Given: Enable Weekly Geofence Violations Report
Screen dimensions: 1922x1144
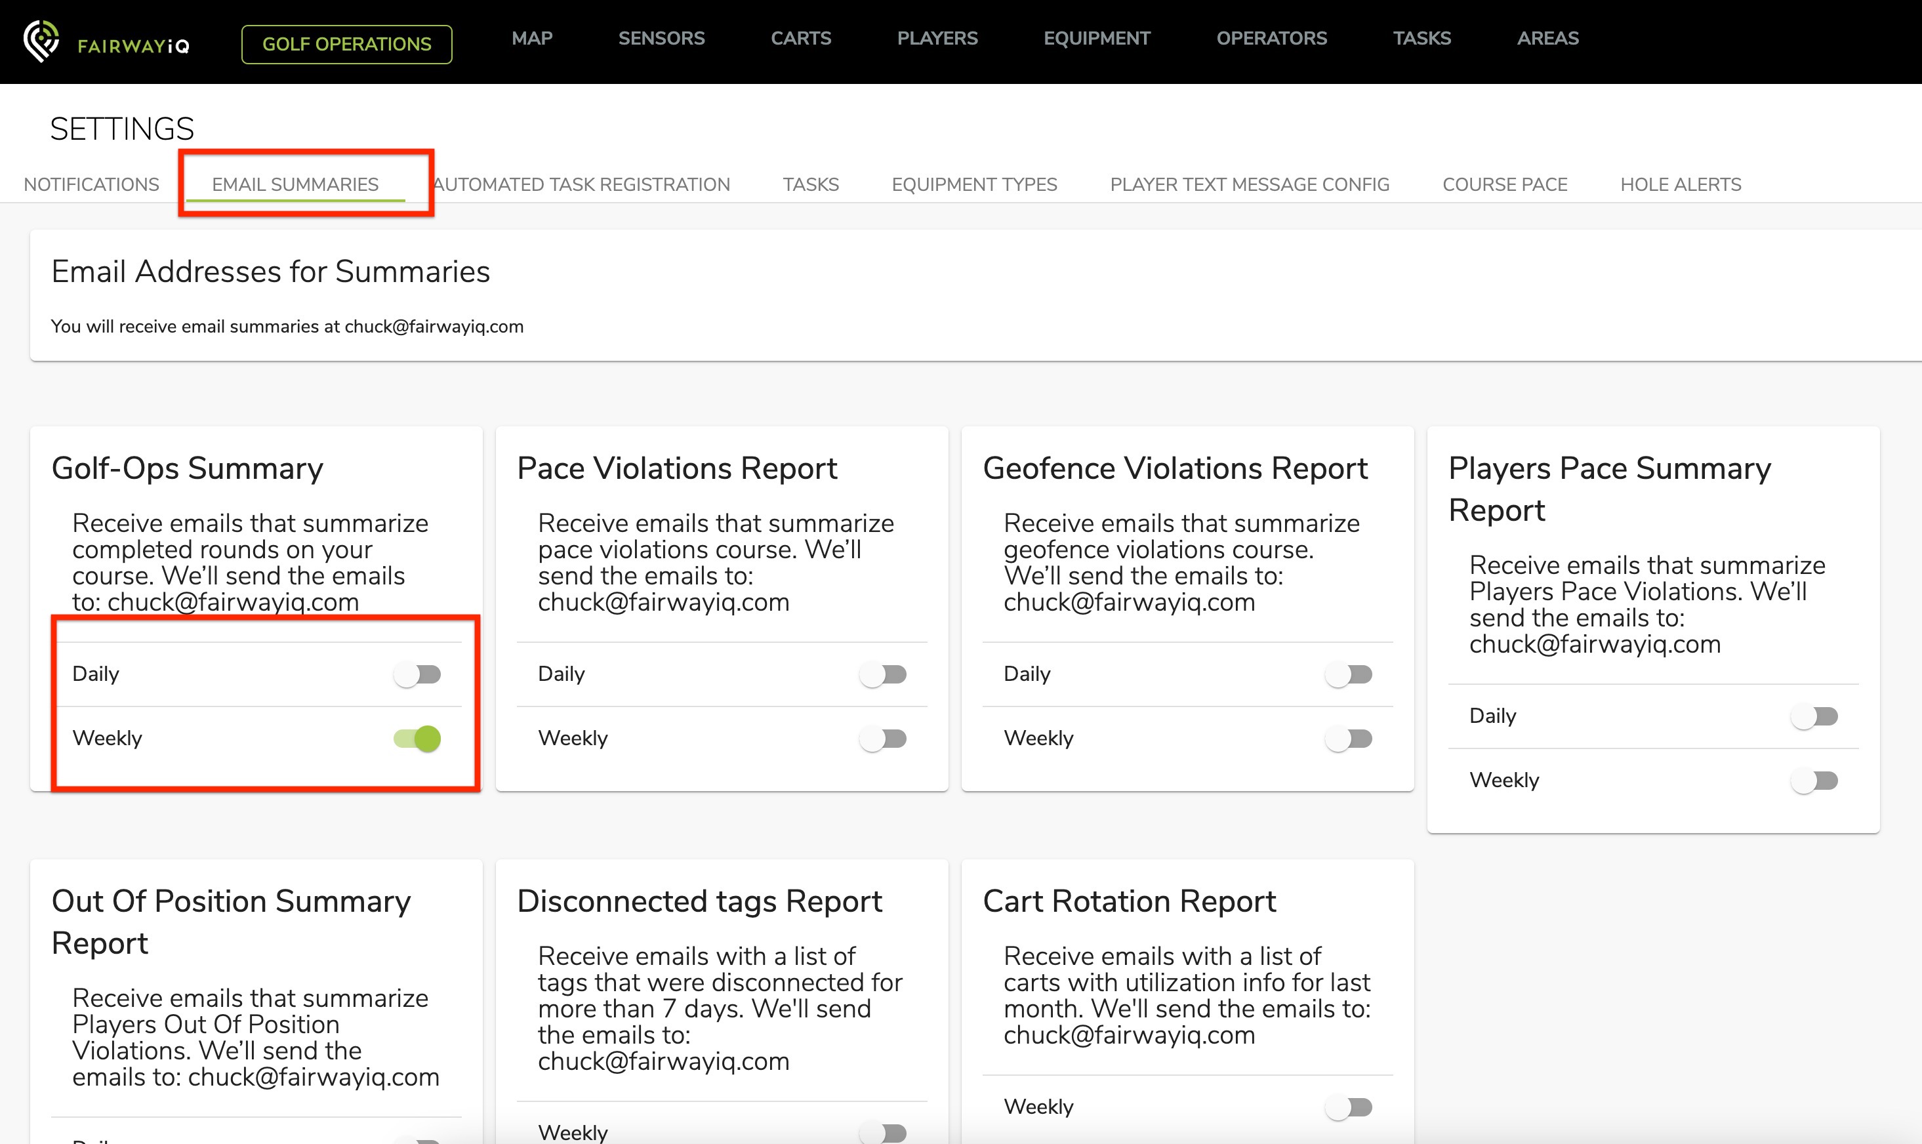Looking at the screenshot, I should pos(1348,739).
